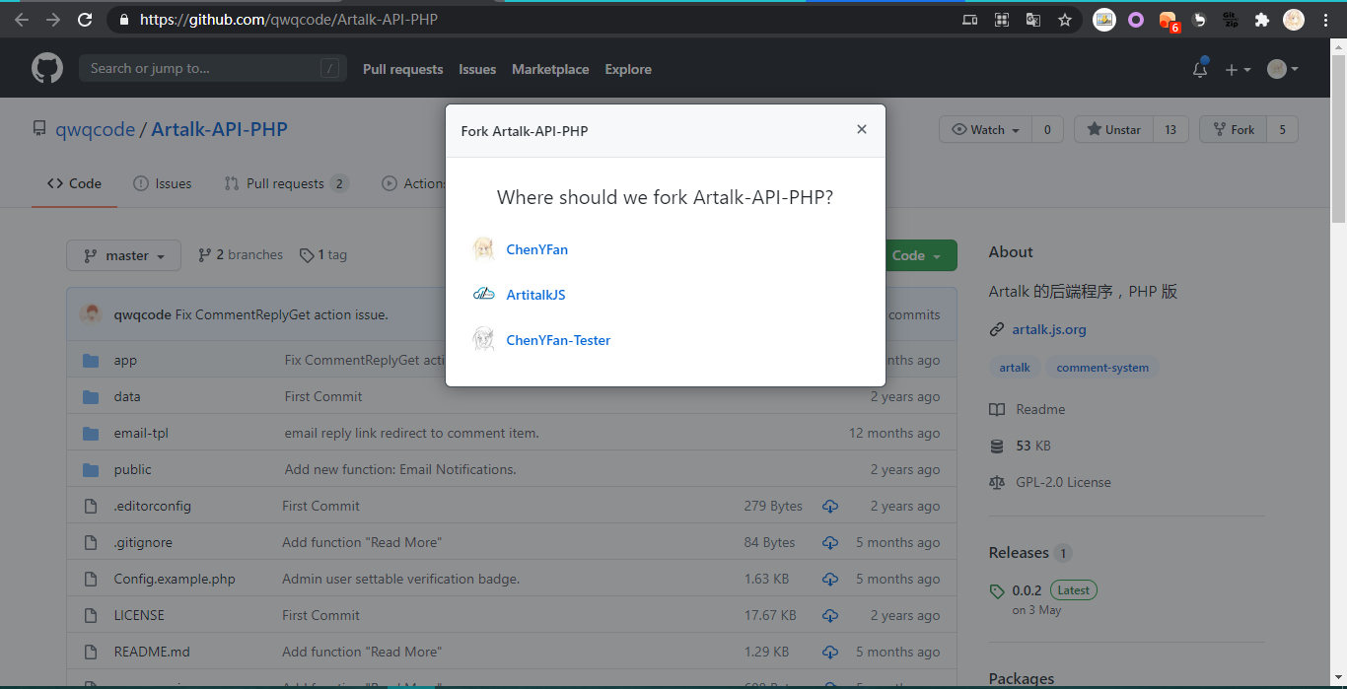Open the Config.example.php file
Viewport: 1347px width, 689px height.
(x=175, y=579)
